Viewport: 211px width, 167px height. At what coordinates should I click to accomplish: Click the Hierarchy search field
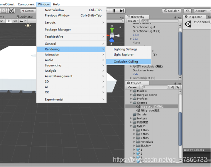(160, 21)
